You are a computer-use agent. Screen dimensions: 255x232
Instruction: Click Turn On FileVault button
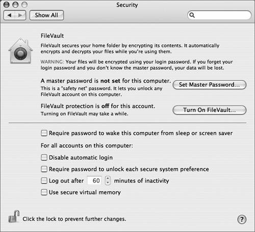click(x=210, y=110)
